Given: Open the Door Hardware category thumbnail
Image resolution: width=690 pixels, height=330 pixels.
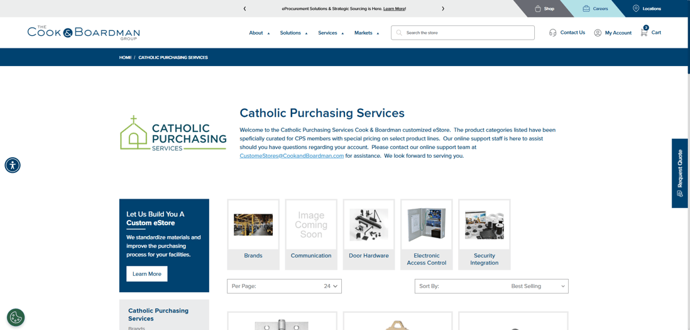Looking at the screenshot, I should click(369, 225).
